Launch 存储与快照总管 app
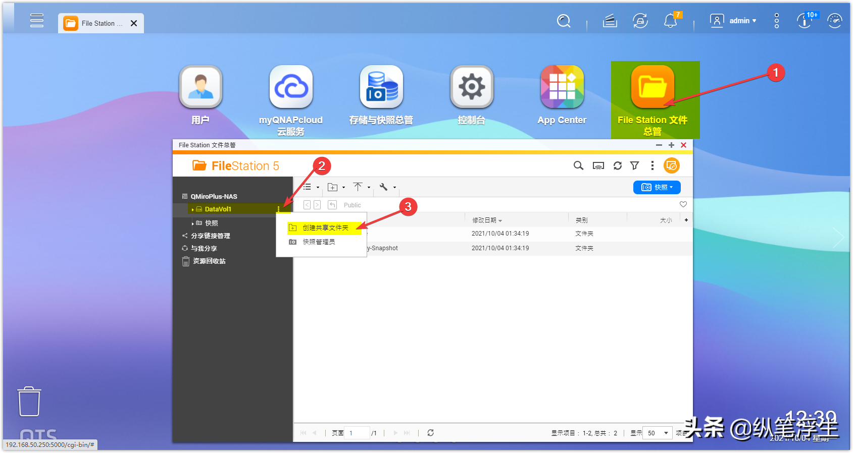The image size is (853, 453). (x=381, y=95)
